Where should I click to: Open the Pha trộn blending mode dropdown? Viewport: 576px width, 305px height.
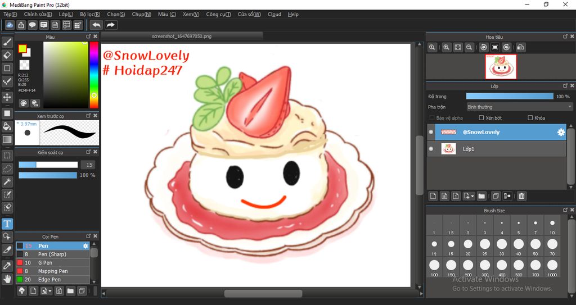pos(519,107)
